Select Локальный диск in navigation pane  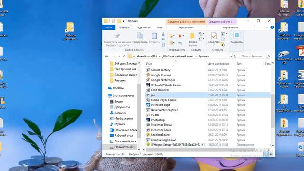123,141
